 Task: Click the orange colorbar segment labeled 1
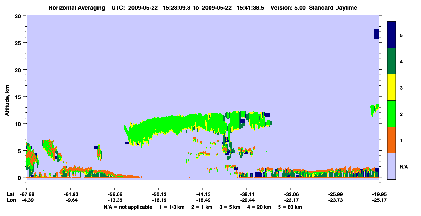(392, 140)
